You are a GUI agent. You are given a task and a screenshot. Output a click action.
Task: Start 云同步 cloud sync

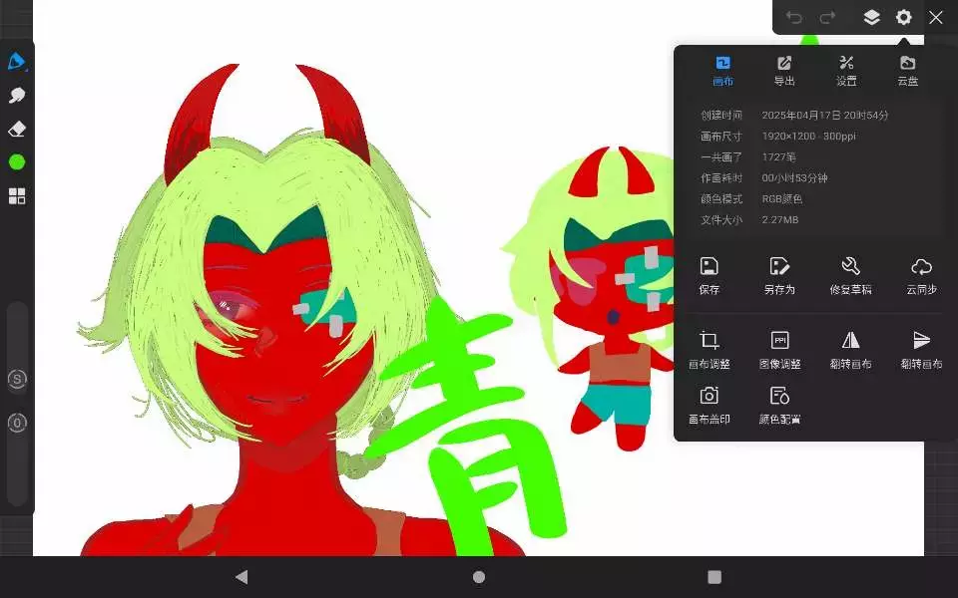pyautogui.click(x=921, y=275)
